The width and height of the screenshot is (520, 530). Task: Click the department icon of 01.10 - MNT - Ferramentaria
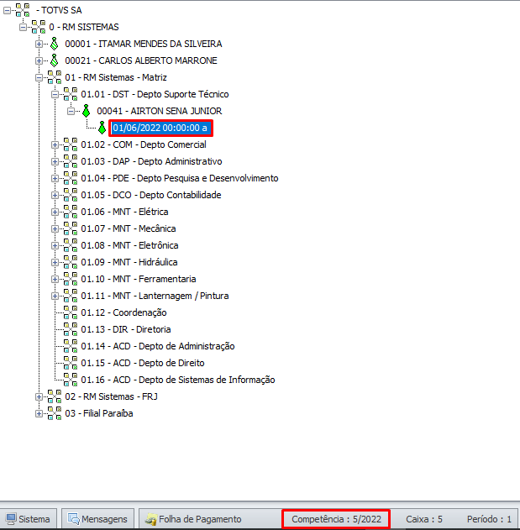tap(71, 279)
